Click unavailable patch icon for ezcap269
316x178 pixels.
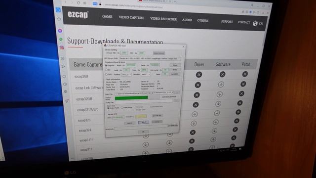pyautogui.click(x=245, y=74)
